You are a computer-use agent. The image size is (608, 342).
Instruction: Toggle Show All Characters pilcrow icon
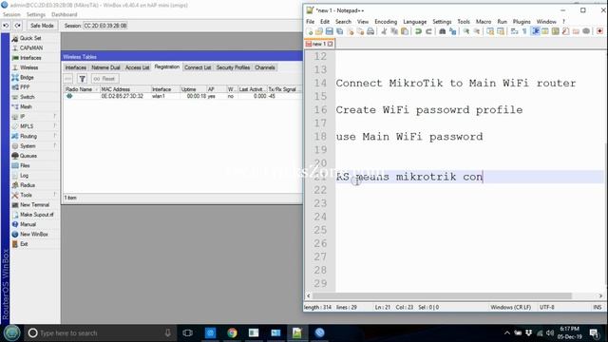click(x=524, y=31)
